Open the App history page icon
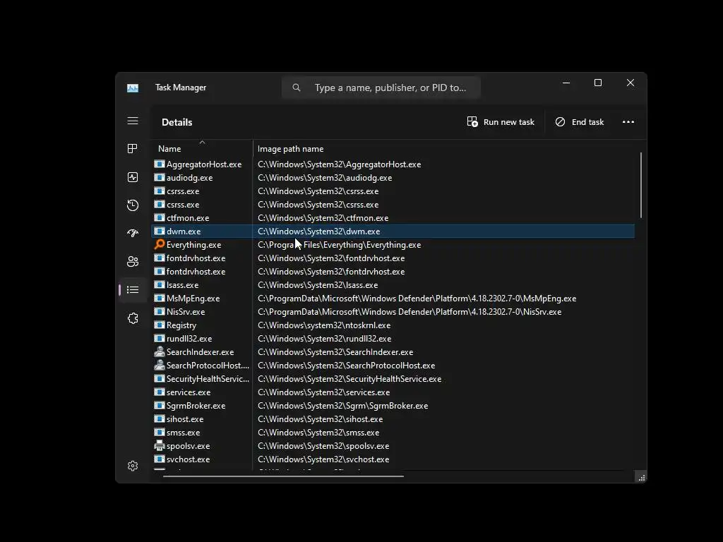 point(133,205)
